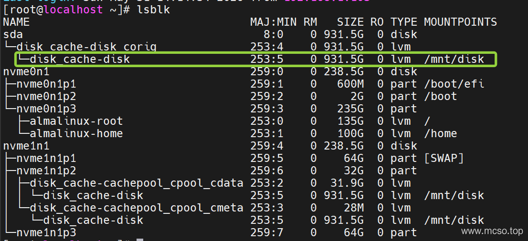Click the 253:2 device number
Viewport: 528px width, 241px height.
tap(267, 183)
